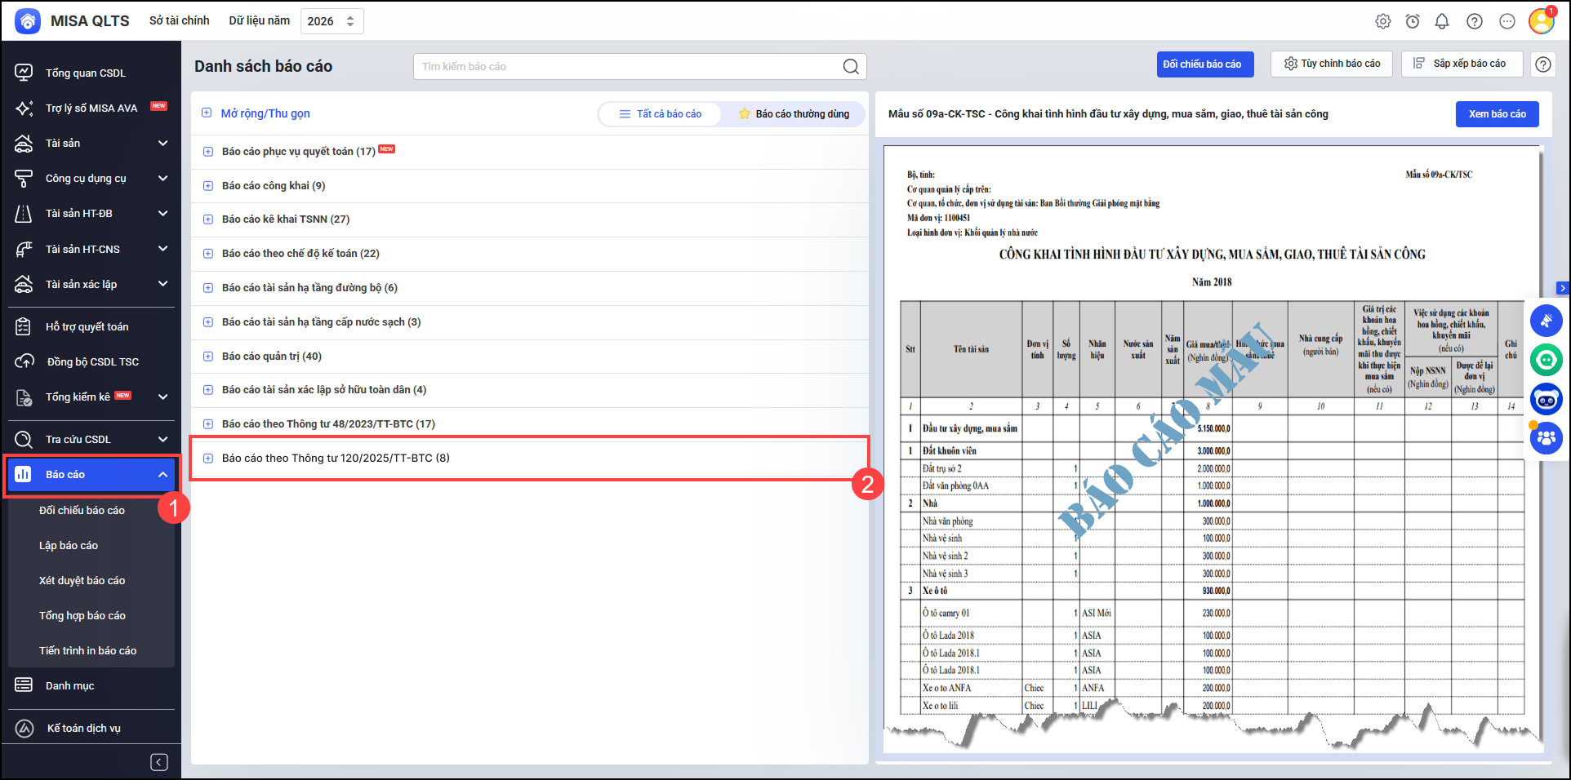Image resolution: width=1571 pixels, height=780 pixels.
Task: Expand Báo cáo tài sản xác lập sở hữu toàn dân (4)
Action: pos(207,390)
